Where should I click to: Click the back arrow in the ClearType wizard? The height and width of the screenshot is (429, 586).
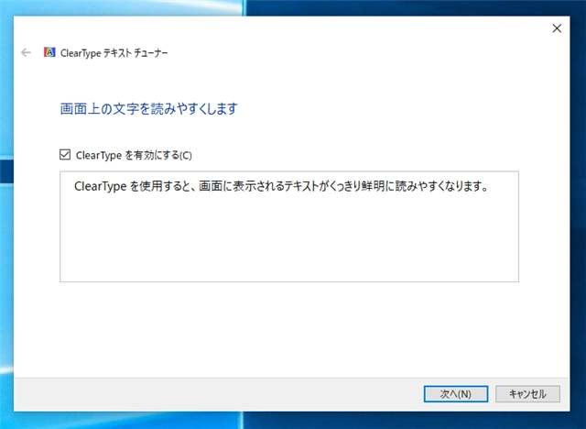(x=26, y=53)
